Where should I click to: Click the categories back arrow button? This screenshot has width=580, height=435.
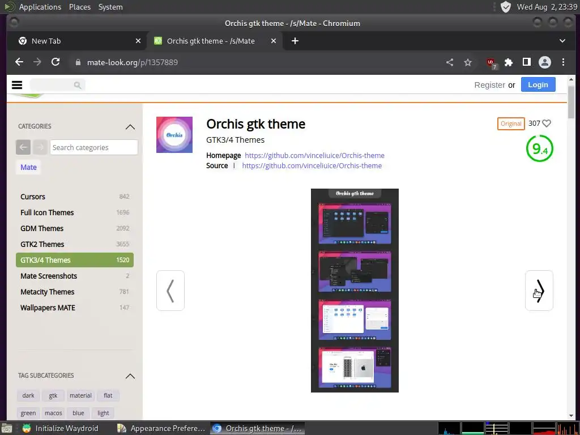[x=23, y=147]
